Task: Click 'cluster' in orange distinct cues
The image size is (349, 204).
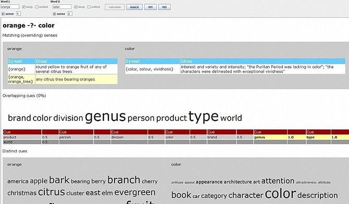Action: (75, 193)
